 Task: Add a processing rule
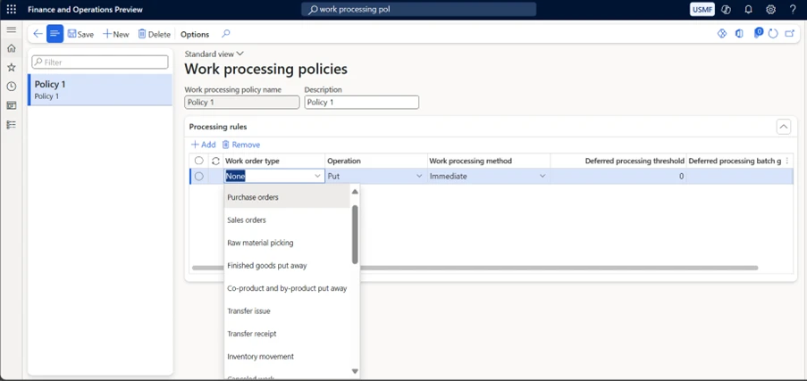203,145
